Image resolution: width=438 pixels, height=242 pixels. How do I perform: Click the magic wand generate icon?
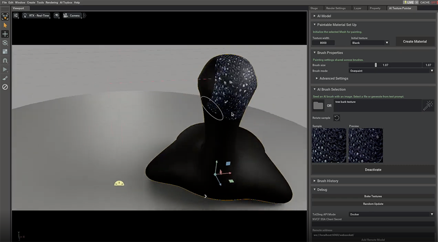pos(428,105)
